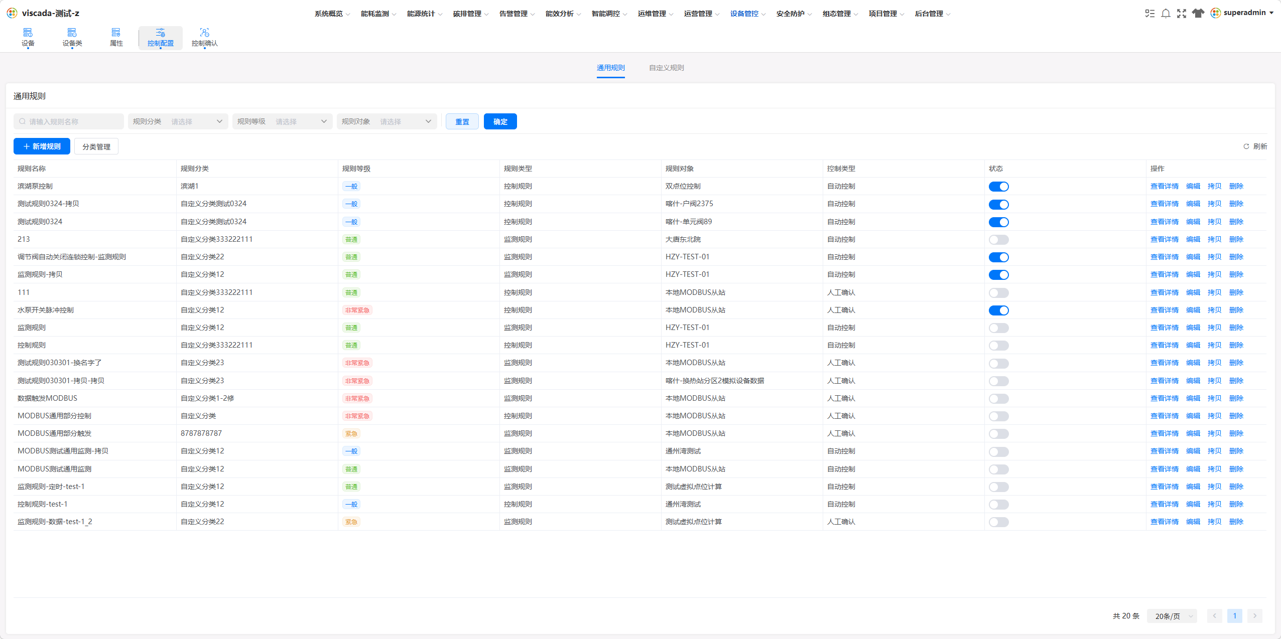Delete the 监测规则-数据-test-1_2 rule
Image resolution: width=1281 pixels, height=639 pixels.
pos(1236,522)
